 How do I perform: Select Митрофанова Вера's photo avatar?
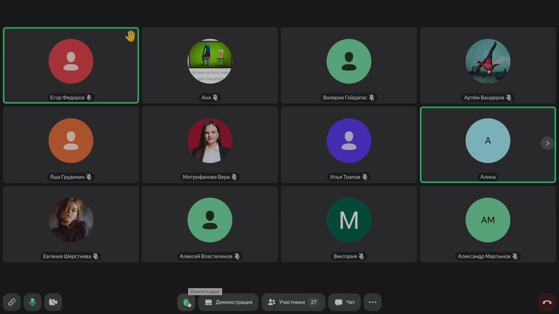click(210, 140)
